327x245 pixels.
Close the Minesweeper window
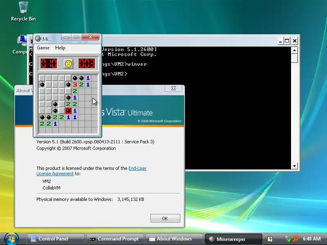90,37
